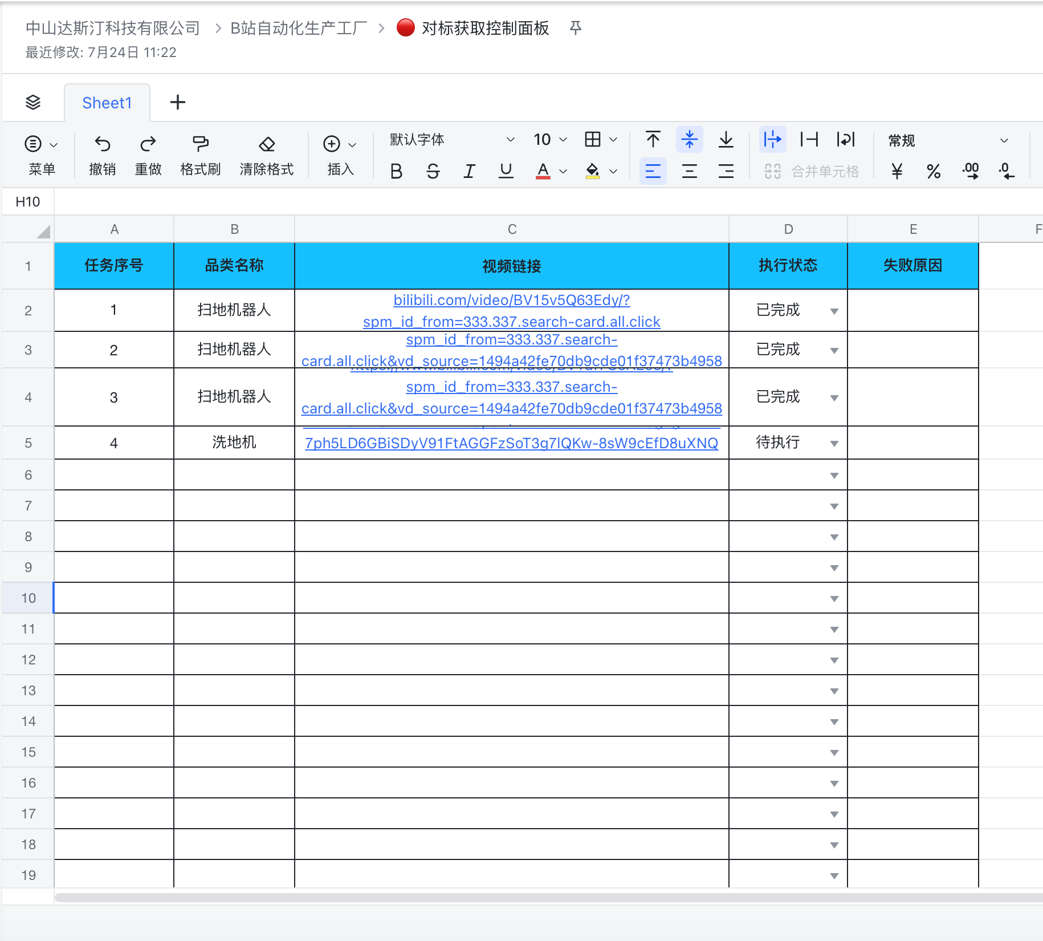Click the 洗地机 category cell
1043x941 pixels.
(x=234, y=443)
